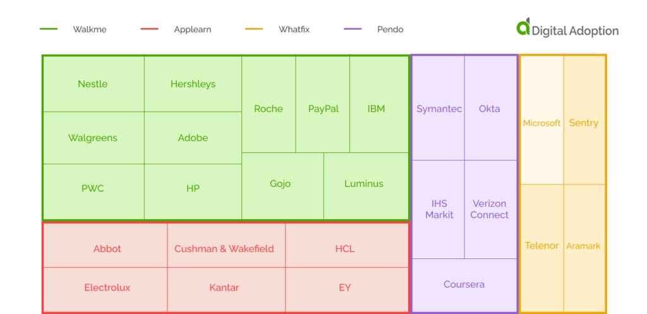647x314 pixels.
Task: Select the red Applearn legend swatch
Action: [x=149, y=30]
